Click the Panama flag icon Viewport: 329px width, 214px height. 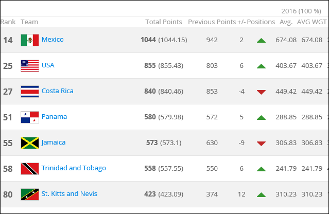30,117
